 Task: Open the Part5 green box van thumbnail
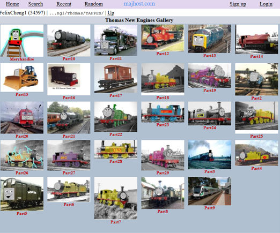point(22,194)
